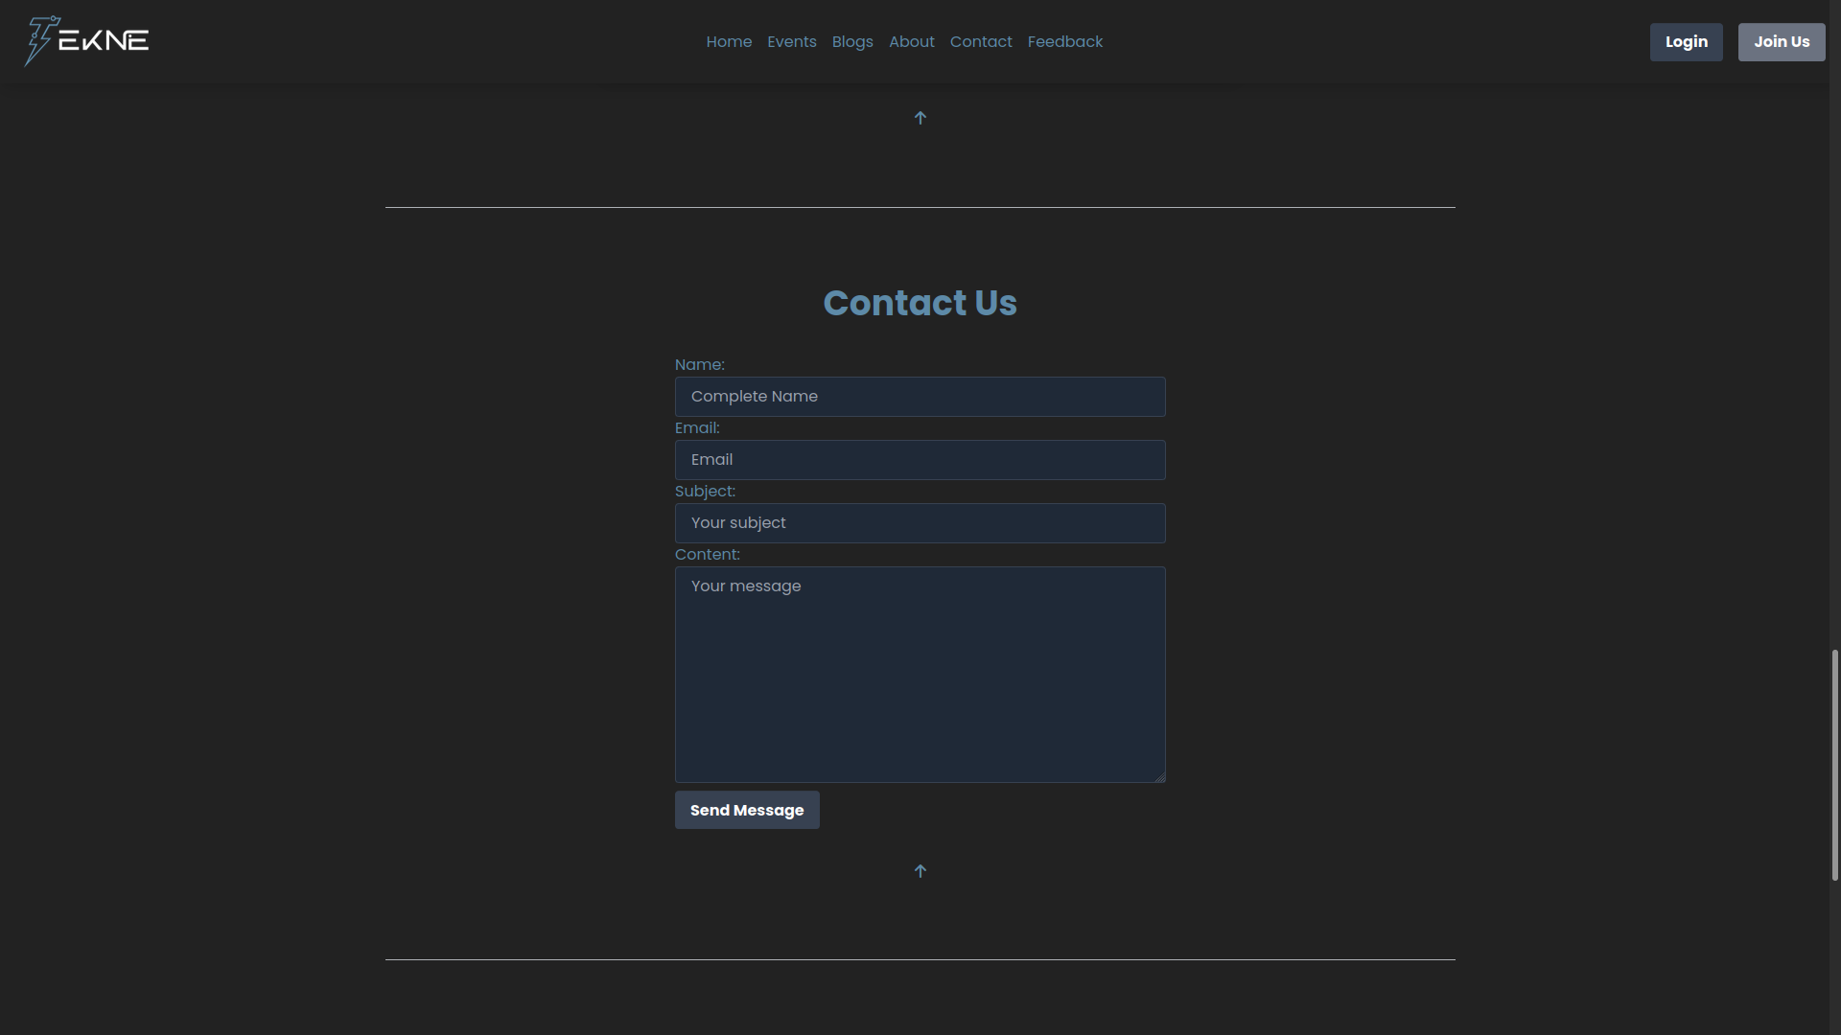Go to the Events page
This screenshot has width=1841, height=1035.
click(791, 42)
